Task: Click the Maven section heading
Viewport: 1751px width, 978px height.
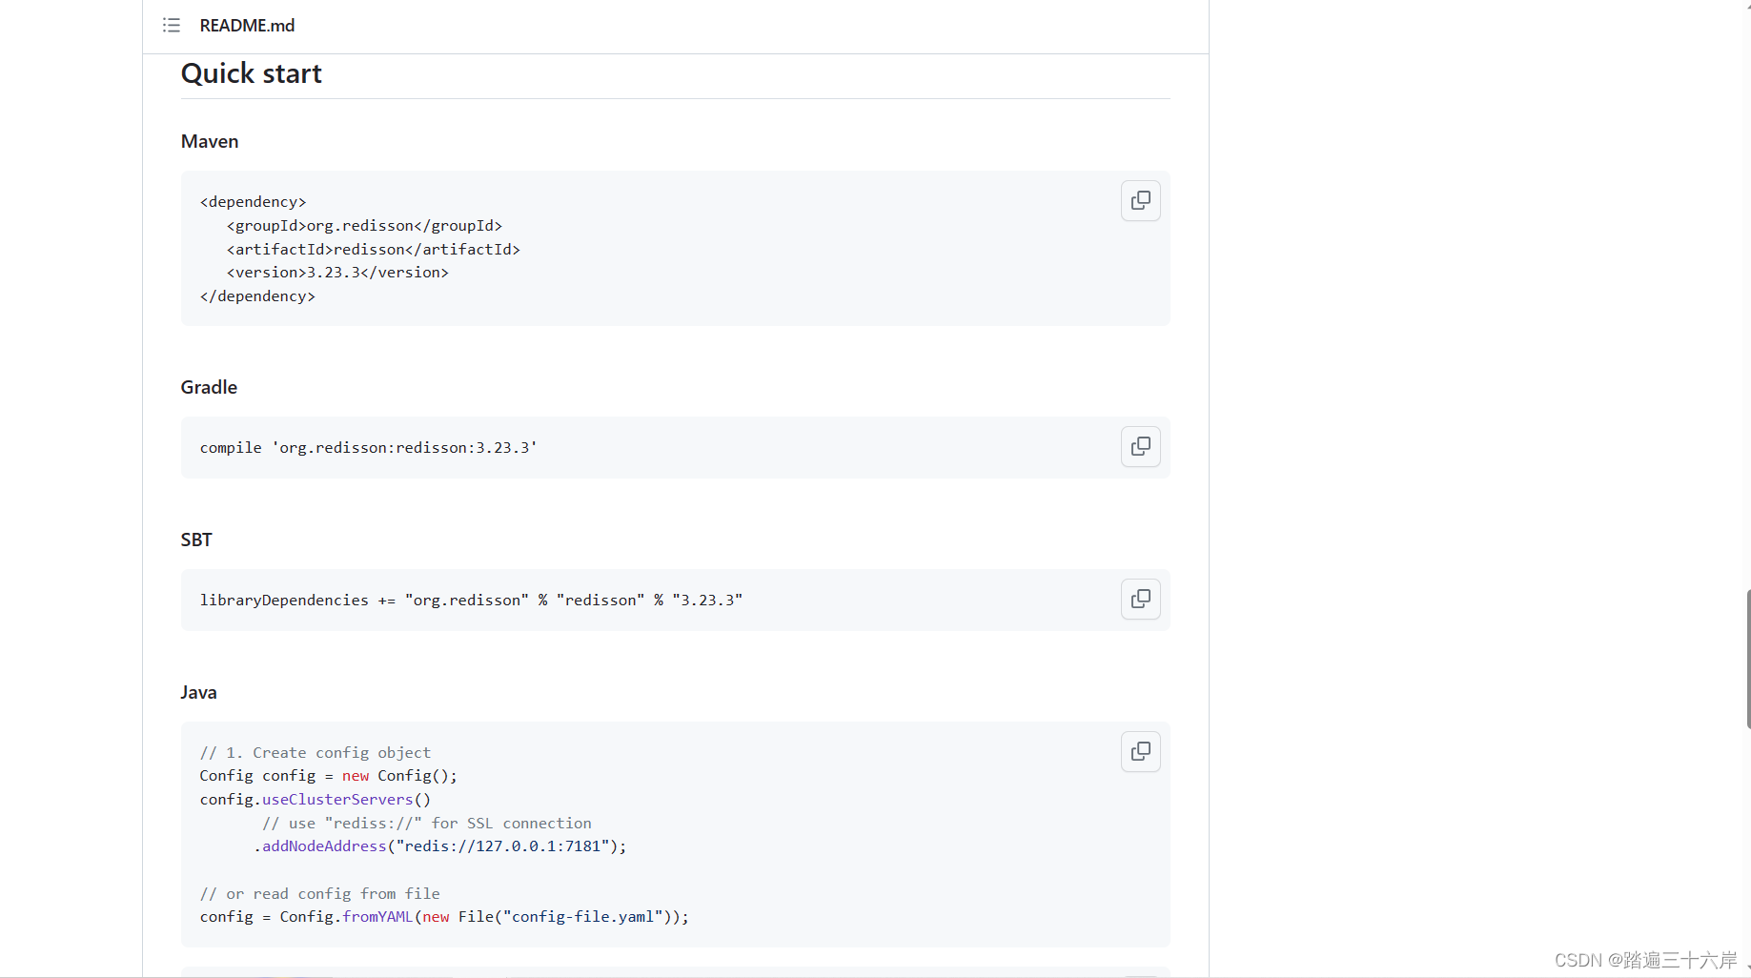Action: point(209,141)
